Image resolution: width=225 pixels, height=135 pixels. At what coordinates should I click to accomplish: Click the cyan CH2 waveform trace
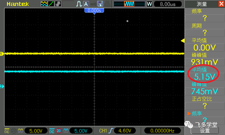click(x=94, y=71)
